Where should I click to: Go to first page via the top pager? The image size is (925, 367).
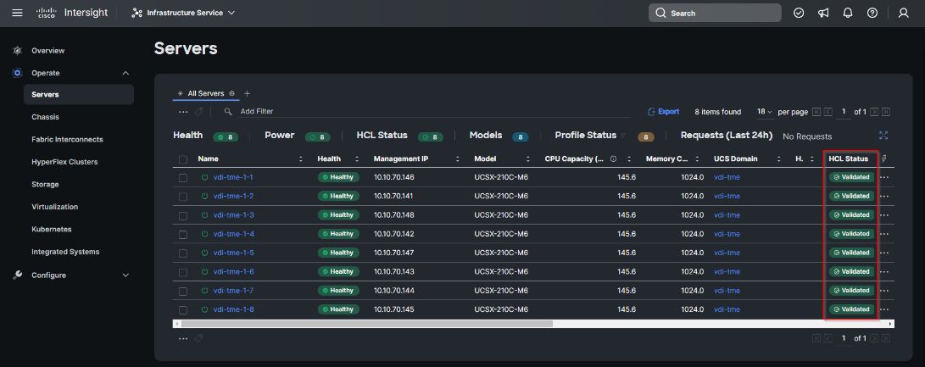(816, 112)
